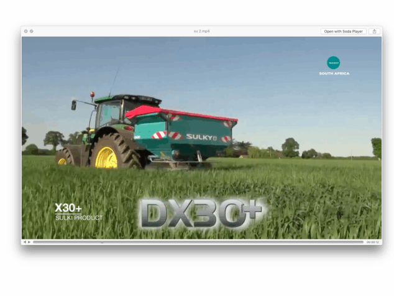
Task: Click the Open with Soda Player button
Action: (343, 32)
